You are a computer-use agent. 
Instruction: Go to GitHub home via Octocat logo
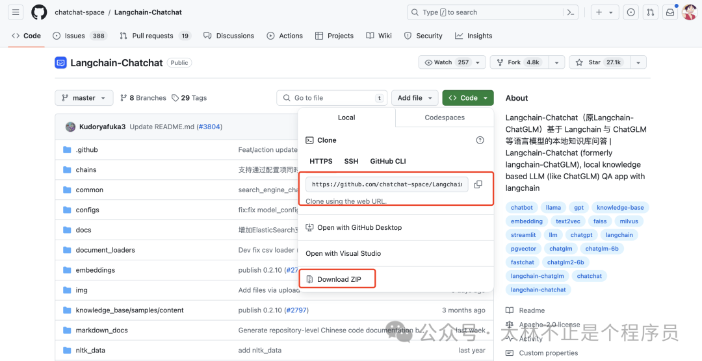point(39,12)
